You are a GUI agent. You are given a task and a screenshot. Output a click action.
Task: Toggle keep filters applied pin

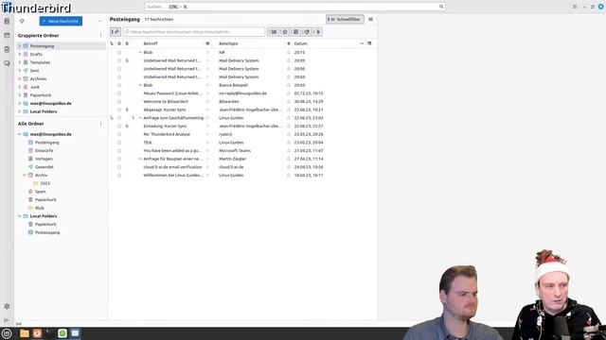(116, 32)
